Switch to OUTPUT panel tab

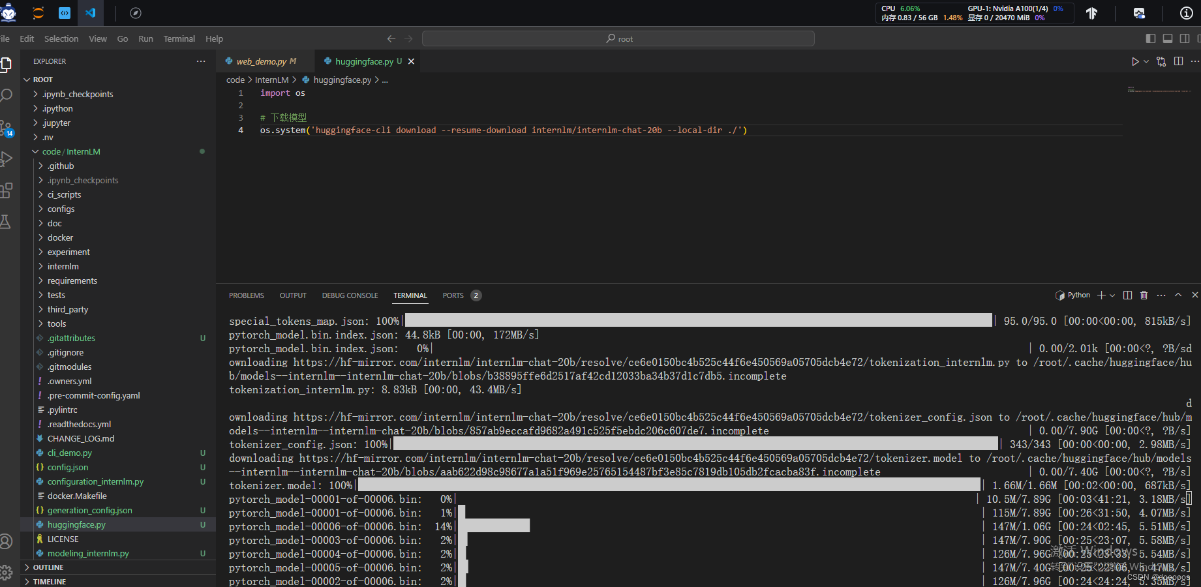click(x=293, y=295)
